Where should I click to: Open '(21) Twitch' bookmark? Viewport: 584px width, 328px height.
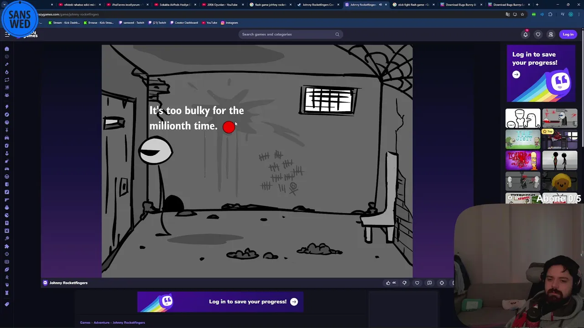pos(157,23)
